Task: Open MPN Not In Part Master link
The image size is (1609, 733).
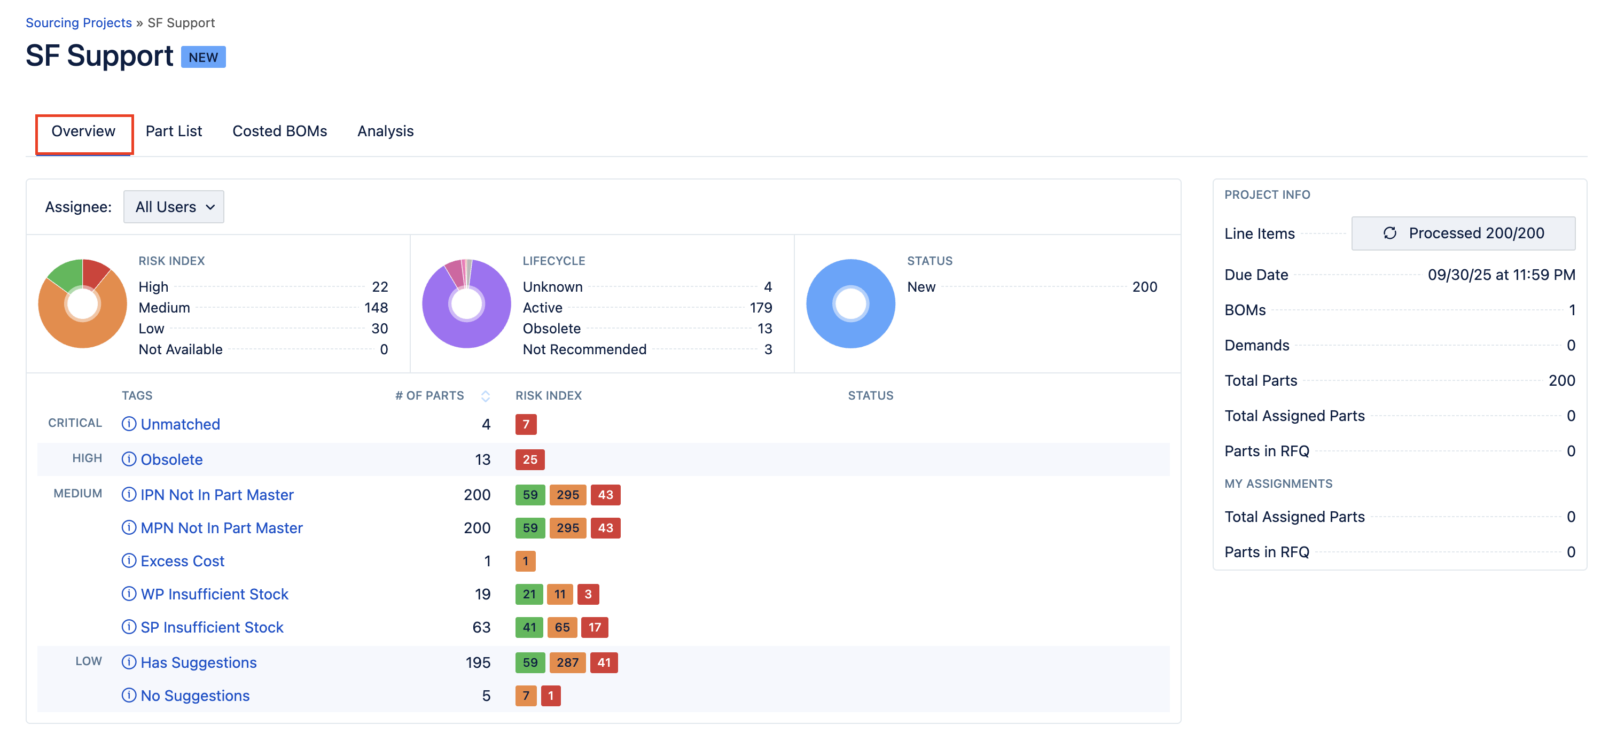Action: pyautogui.click(x=221, y=527)
